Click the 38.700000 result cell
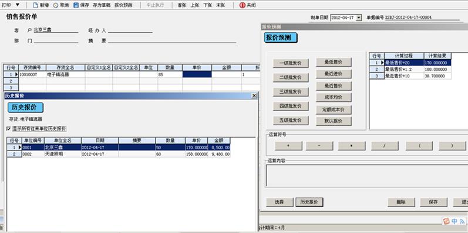This screenshot has height=233, width=468. [437, 76]
